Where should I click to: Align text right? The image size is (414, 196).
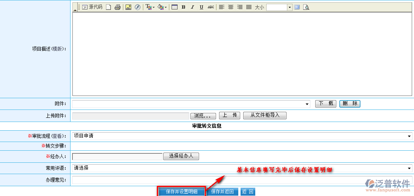pos(240,7)
